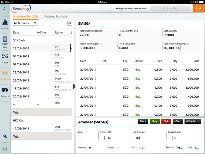
Task: Open settings gear icon
Action: [5, 136]
